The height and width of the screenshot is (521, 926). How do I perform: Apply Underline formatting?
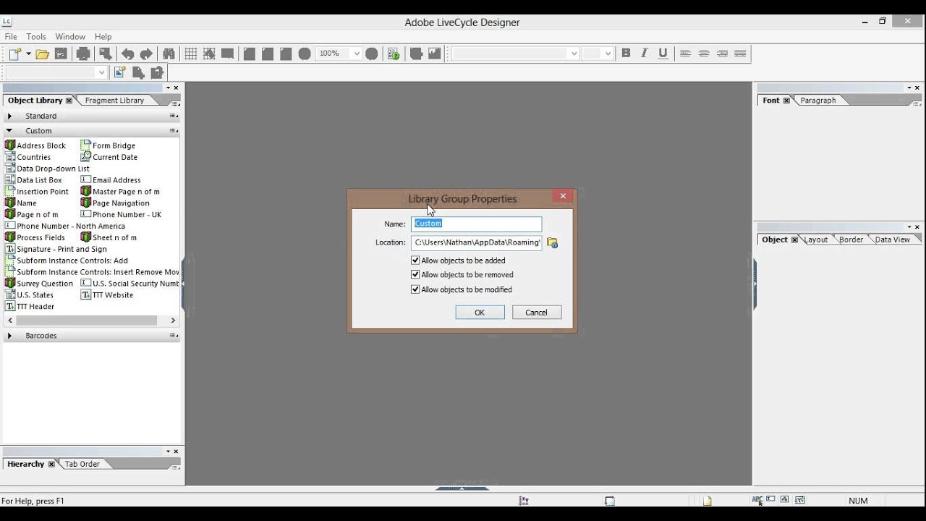tap(663, 53)
